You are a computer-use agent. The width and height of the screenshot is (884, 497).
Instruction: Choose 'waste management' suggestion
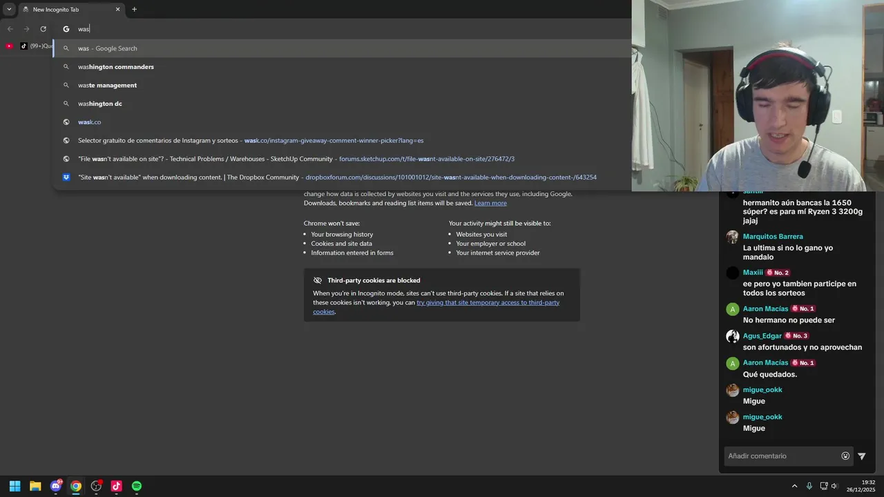(x=342, y=85)
